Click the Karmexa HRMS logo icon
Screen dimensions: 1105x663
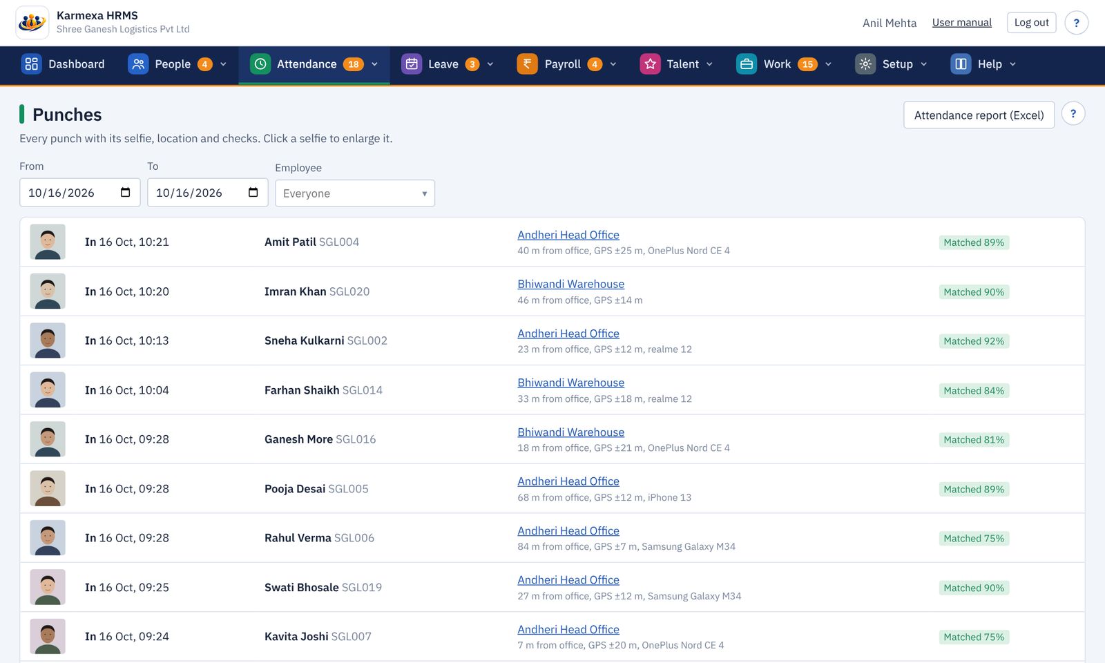click(x=32, y=23)
